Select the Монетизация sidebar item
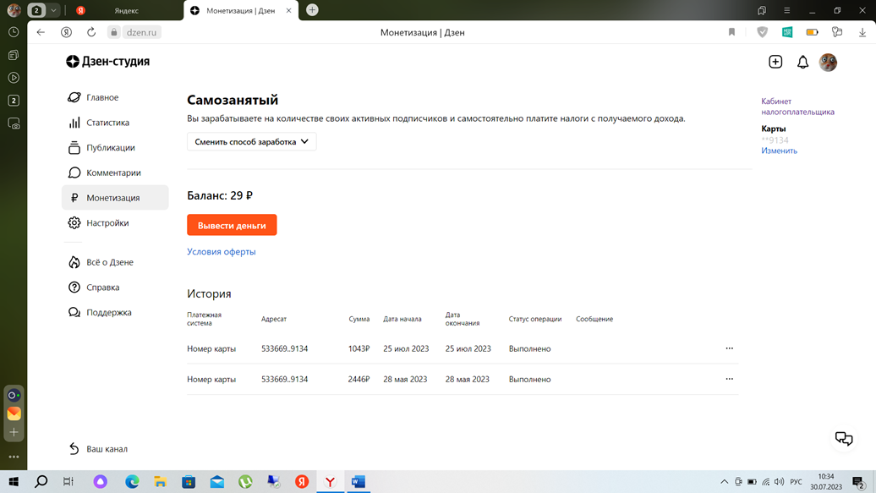 114,198
